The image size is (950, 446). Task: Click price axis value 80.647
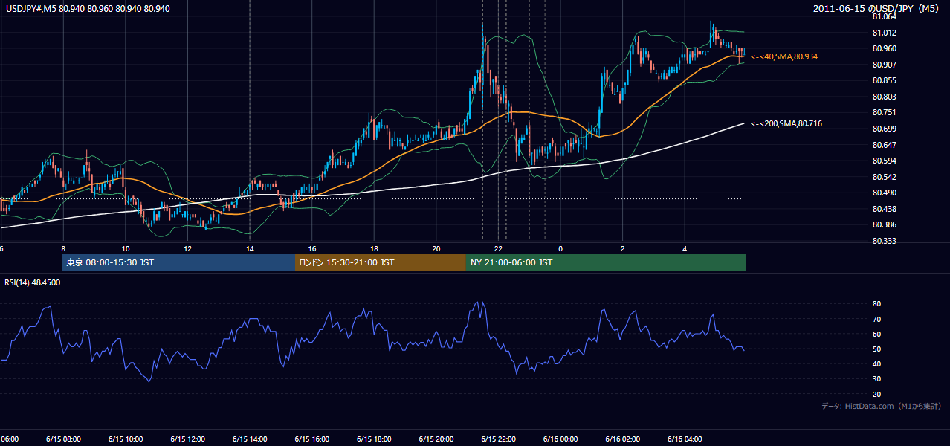tap(885, 145)
